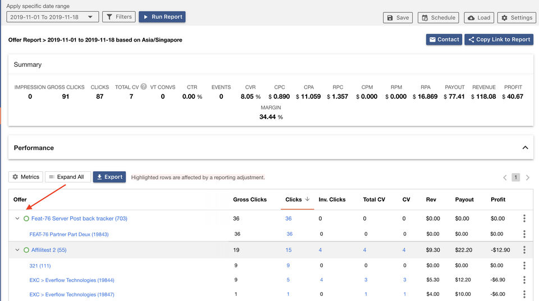539x301 pixels.
Task: Go to next page using right arrow
Action: [x=528, y=177]
